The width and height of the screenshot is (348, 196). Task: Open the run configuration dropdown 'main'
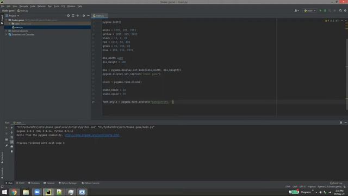[x=310, y=10]
